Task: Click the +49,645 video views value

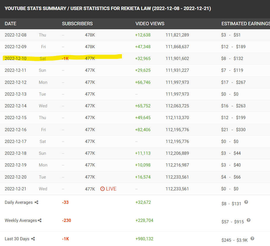Action: 143,118
